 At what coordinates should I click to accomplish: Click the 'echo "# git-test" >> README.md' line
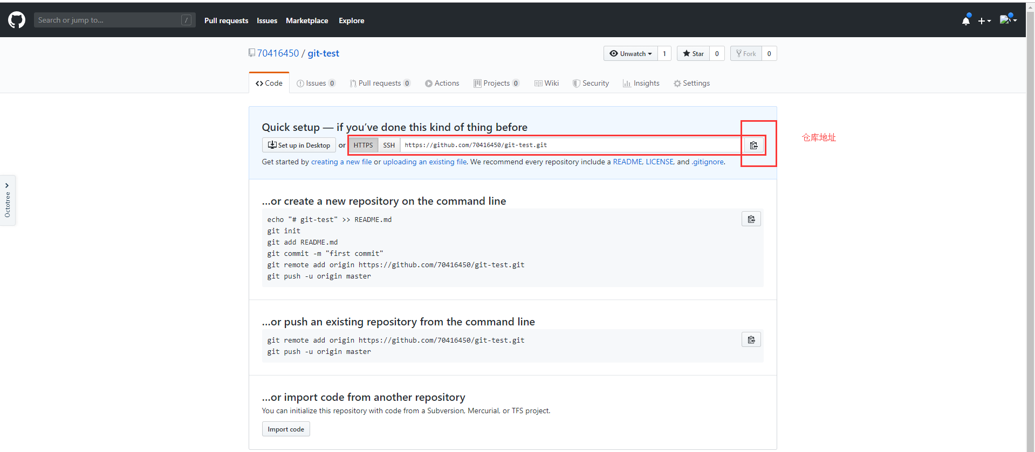330,219
